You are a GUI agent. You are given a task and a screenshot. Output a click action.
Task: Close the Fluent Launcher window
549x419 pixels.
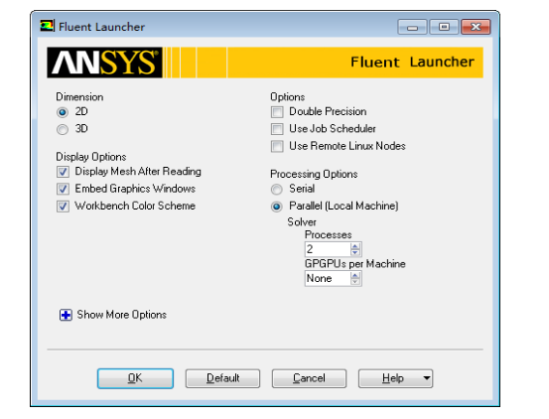[x=476, y=27]
